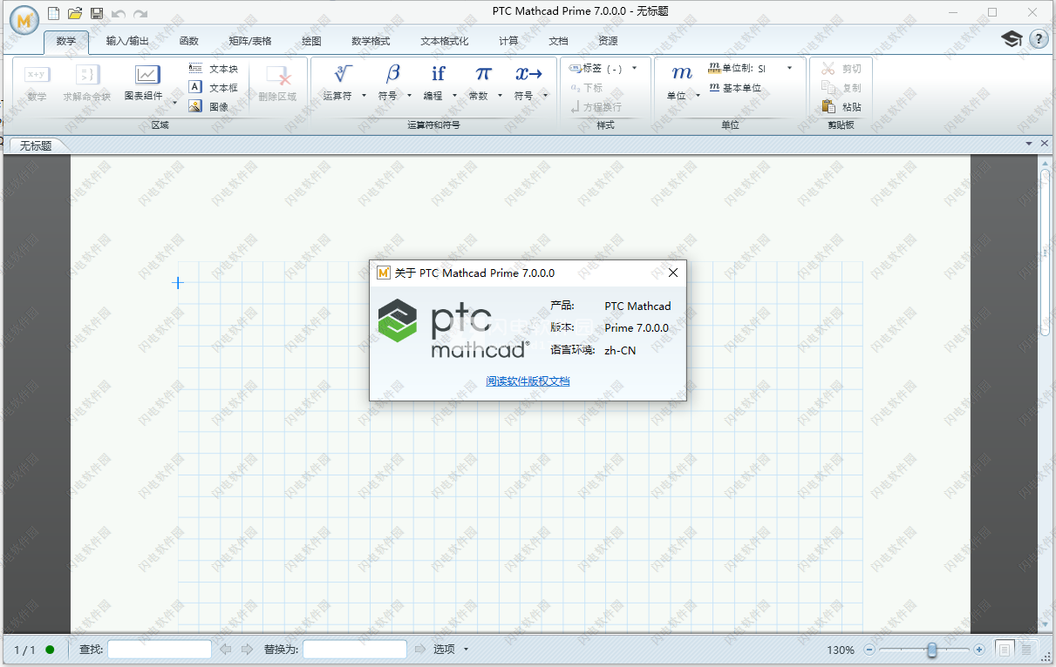Click the find previous arrow in status bar

(226, 650)
